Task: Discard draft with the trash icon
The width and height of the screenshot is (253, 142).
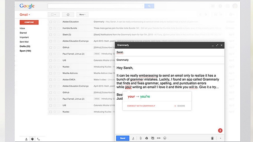Action: click(212, 138)
